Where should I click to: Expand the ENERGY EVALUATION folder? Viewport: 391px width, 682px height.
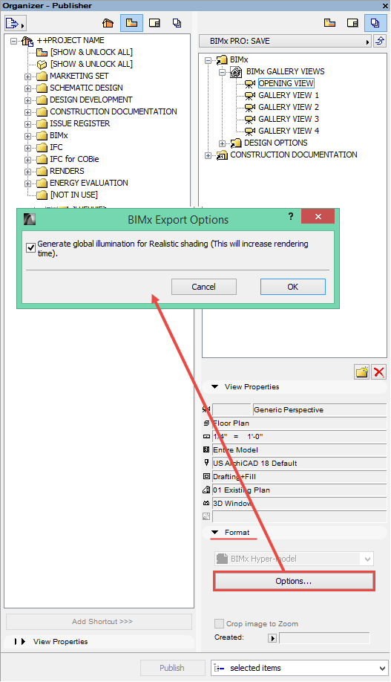point(27,184)
